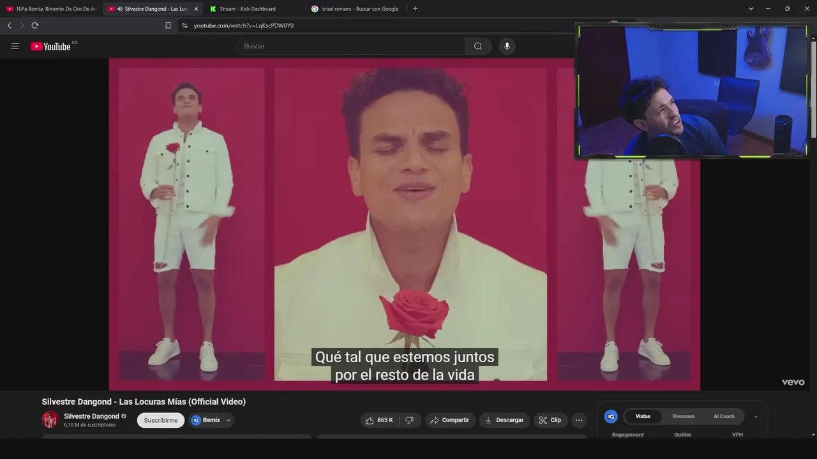This screenshot has height=459, width=817.
Task: Open the YouTube hamburger guide menu
Action: tap(15, 46)
